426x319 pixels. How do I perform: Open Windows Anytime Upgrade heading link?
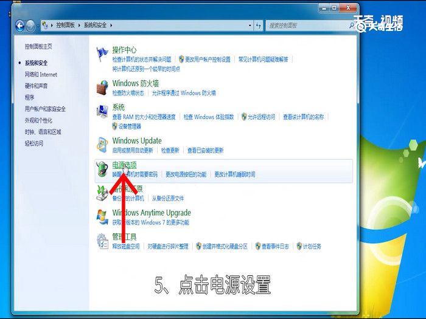(x=152, y=213)
